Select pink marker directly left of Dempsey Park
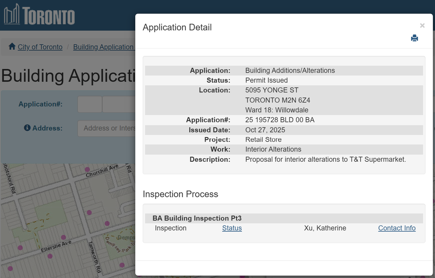This screenshot has width=435, height=278. (x=107, y=223)
